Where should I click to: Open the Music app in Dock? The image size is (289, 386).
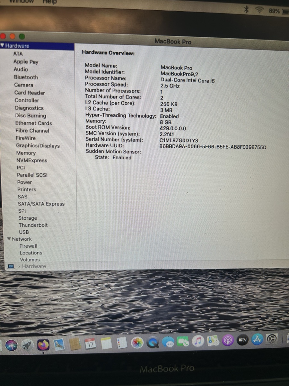tap(198, 341)
